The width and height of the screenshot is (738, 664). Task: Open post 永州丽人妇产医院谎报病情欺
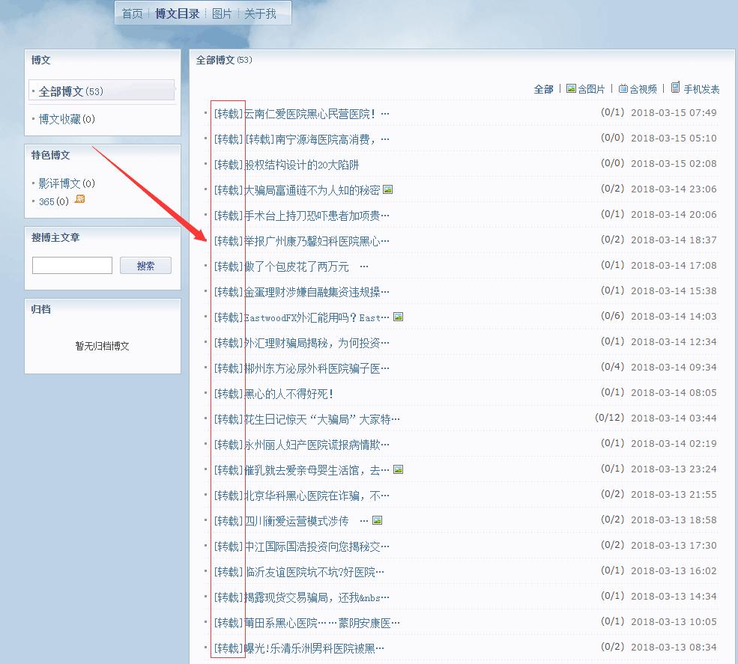[302, 445]
